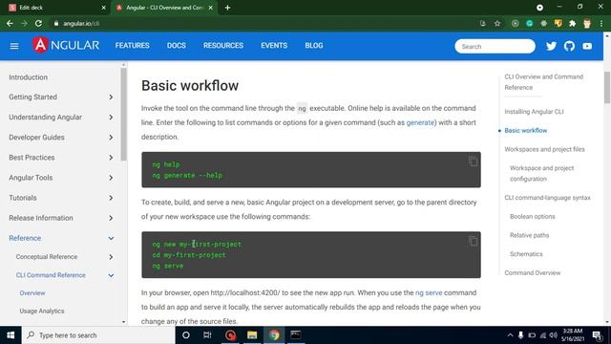Expand the Angular Tools section

point(111,178)
